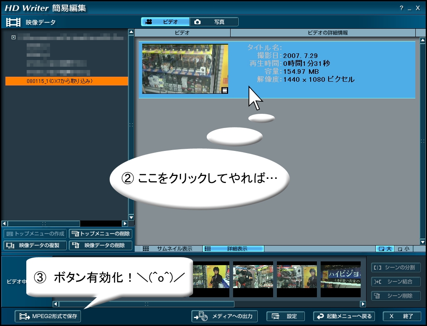427x326 pixels.
Task: Click the return arrow icon on 起動メニューへ戻る
Action: pos(320,316)
